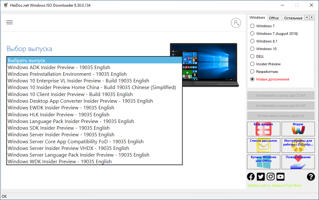The image size is (319, 200).
Task: Pick Windows 10 Enterprise VL Insider Preview
Action: click(x=94, y=81)
